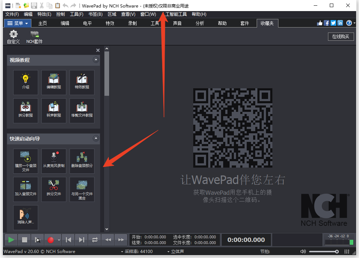
Task: Collapse the 快速启动向导 section
Action: [96, 139]
